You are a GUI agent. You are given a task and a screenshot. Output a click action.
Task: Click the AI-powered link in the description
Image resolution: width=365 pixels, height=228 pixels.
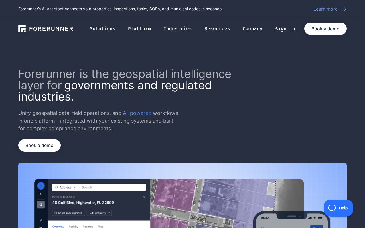pyautogui.click(x=137, y=113)
